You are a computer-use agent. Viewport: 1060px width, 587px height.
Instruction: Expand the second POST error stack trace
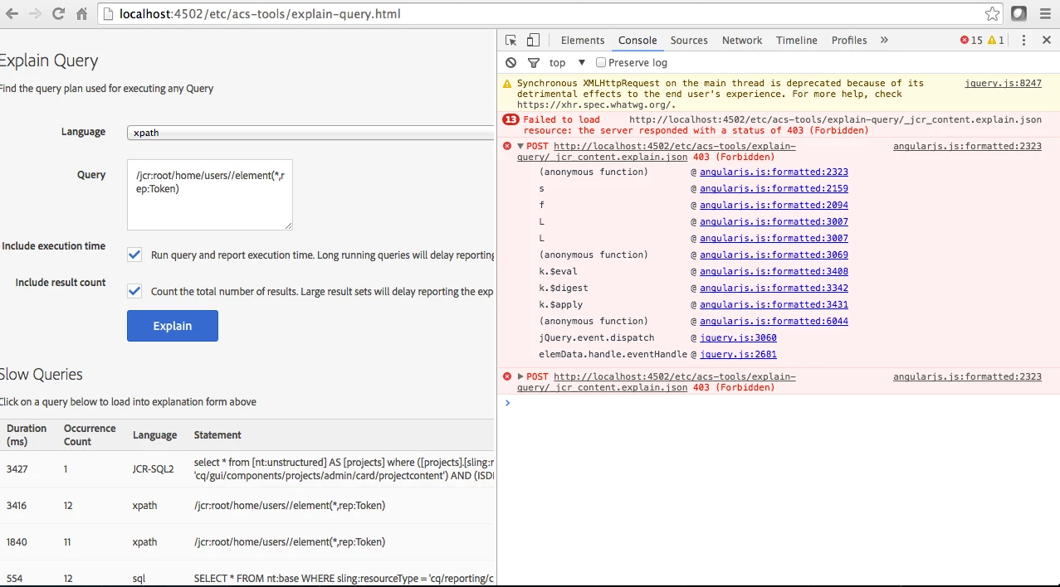520,376
